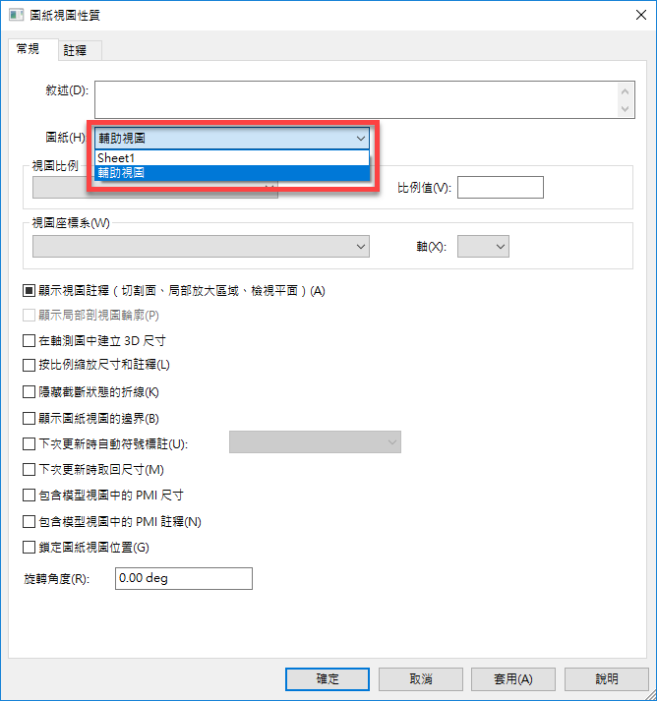Select the 常規 tab
The height and width of the screenshot is (701, 657).
[x=28, y=49]
